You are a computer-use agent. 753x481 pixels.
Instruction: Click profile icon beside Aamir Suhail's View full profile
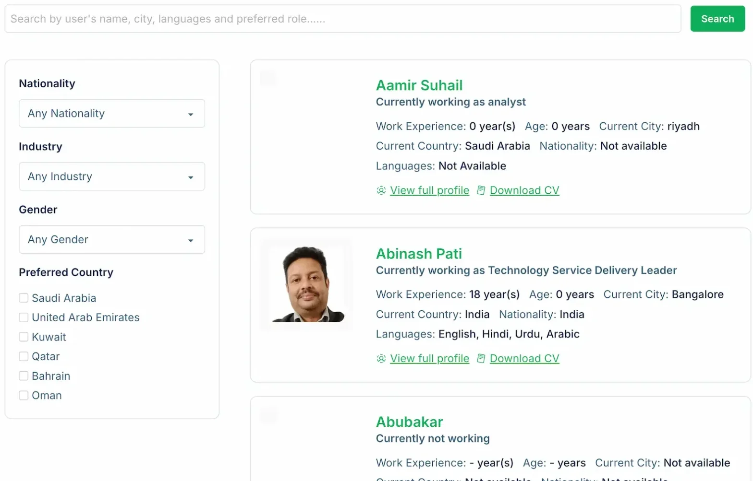click(x=381, y=190)
